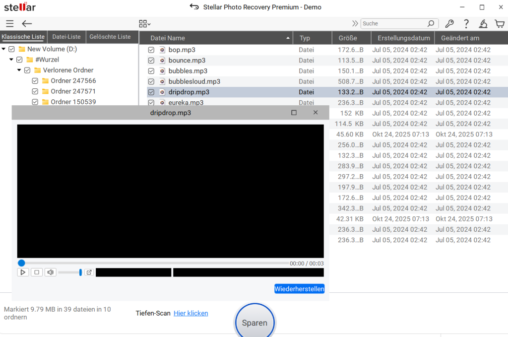Collapse the Verlorene Ordner folder

(19, 70)
